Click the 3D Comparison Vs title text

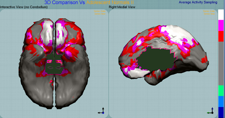[65, 2]
